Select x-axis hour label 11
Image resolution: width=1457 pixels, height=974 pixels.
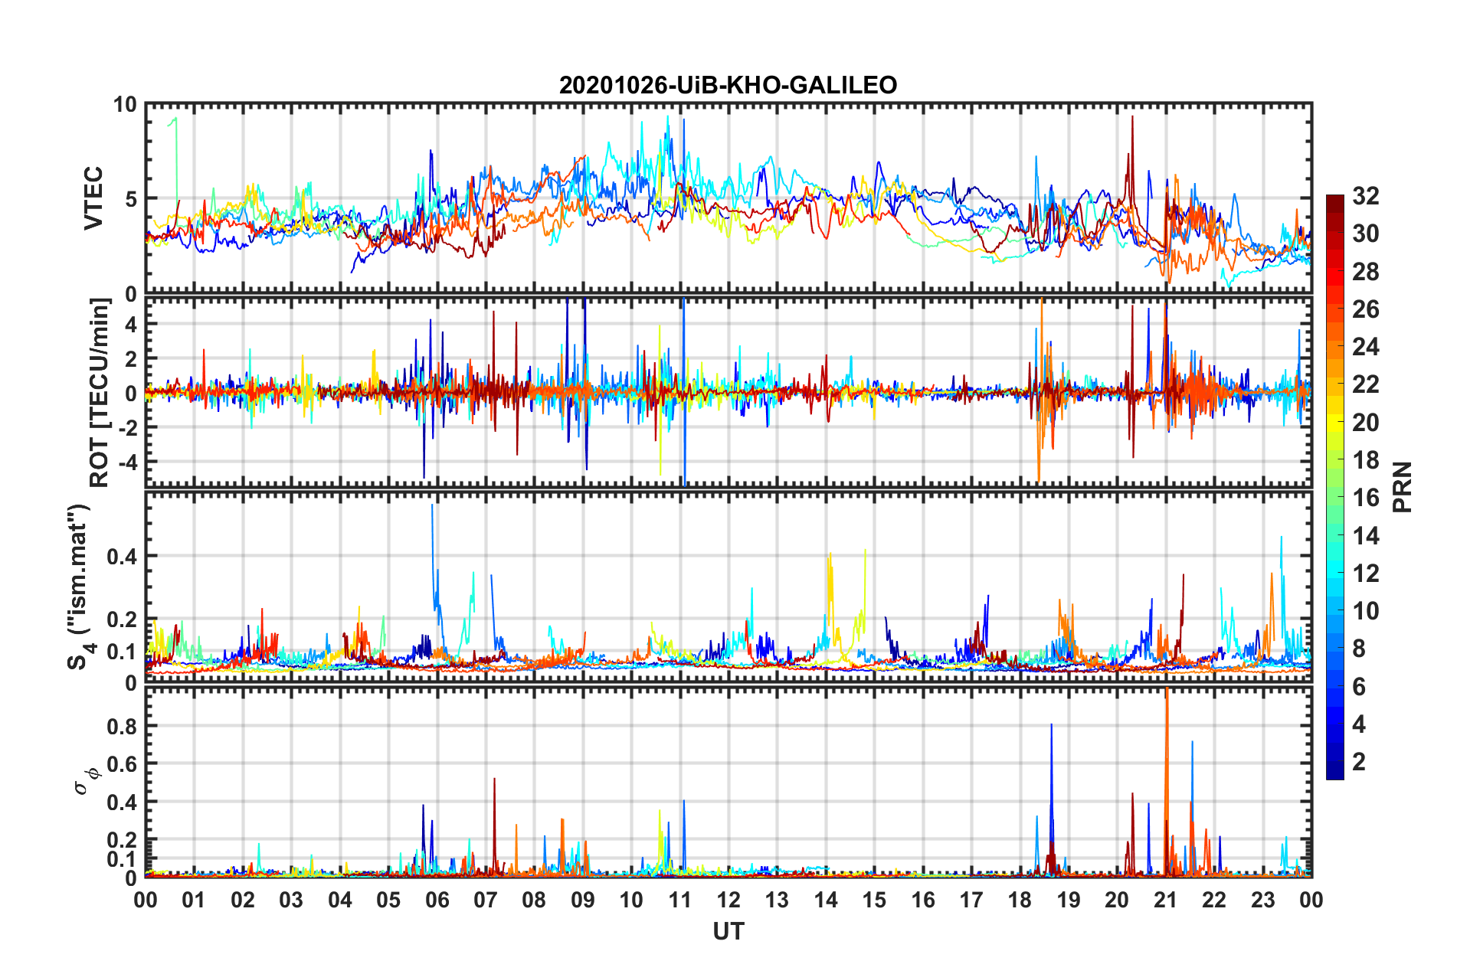pos(680,900)
